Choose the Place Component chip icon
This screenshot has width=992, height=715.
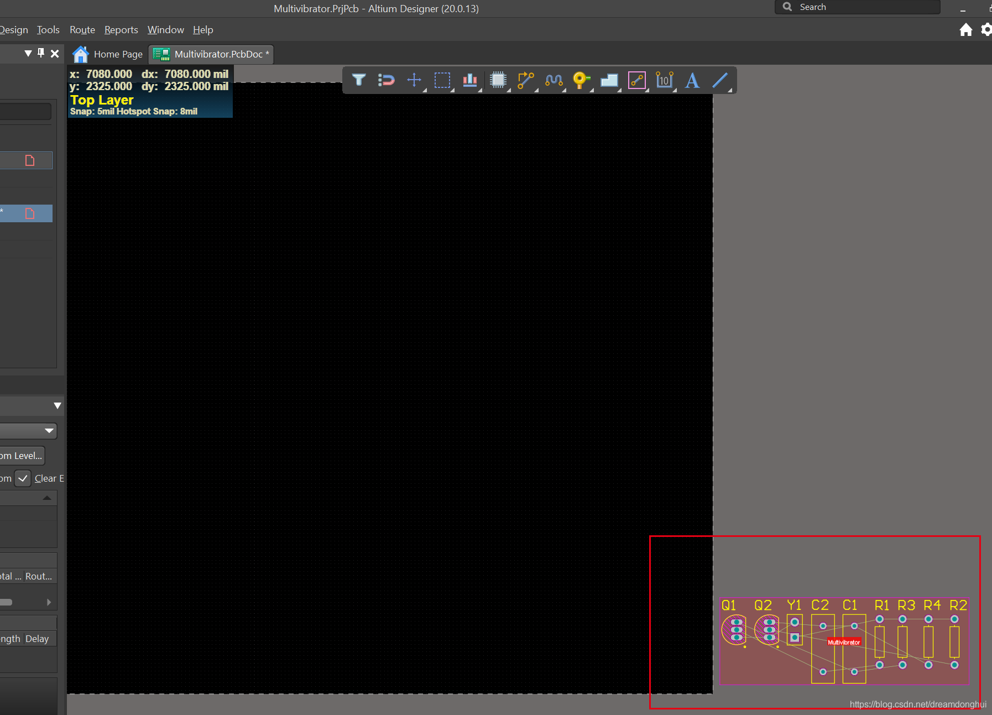tap(498, 80)
